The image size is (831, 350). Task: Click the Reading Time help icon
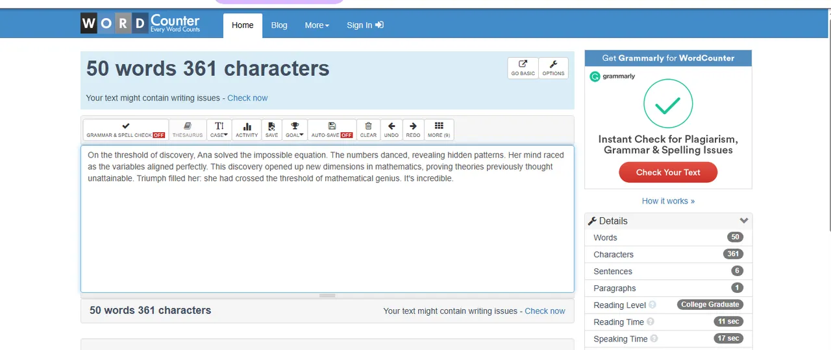pyautogui.click(x=651, y=321)
